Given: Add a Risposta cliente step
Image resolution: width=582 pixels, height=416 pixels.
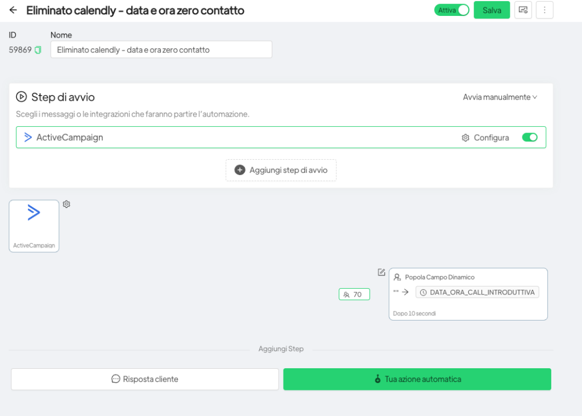Looking at the screenshot, I should point(145,379).
